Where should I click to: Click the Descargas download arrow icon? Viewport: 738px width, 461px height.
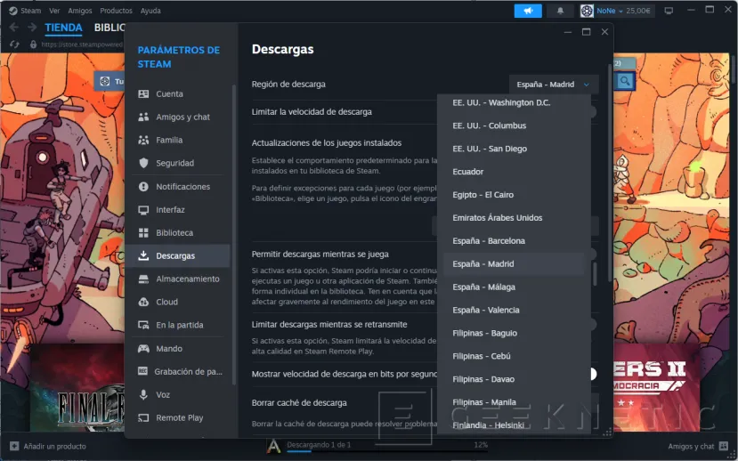point(143,255)
